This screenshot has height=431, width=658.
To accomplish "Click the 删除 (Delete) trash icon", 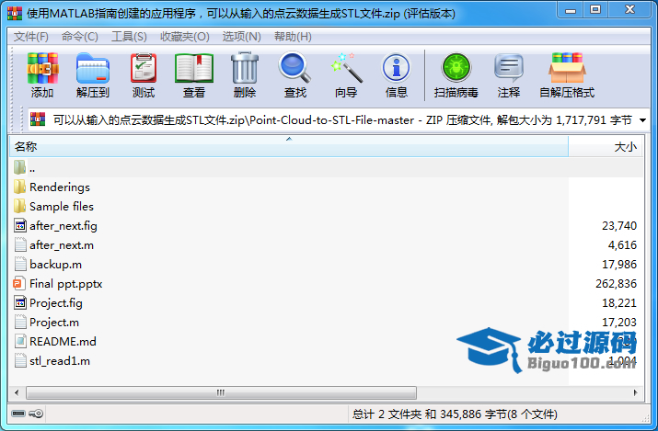I will tap(245, 68).
